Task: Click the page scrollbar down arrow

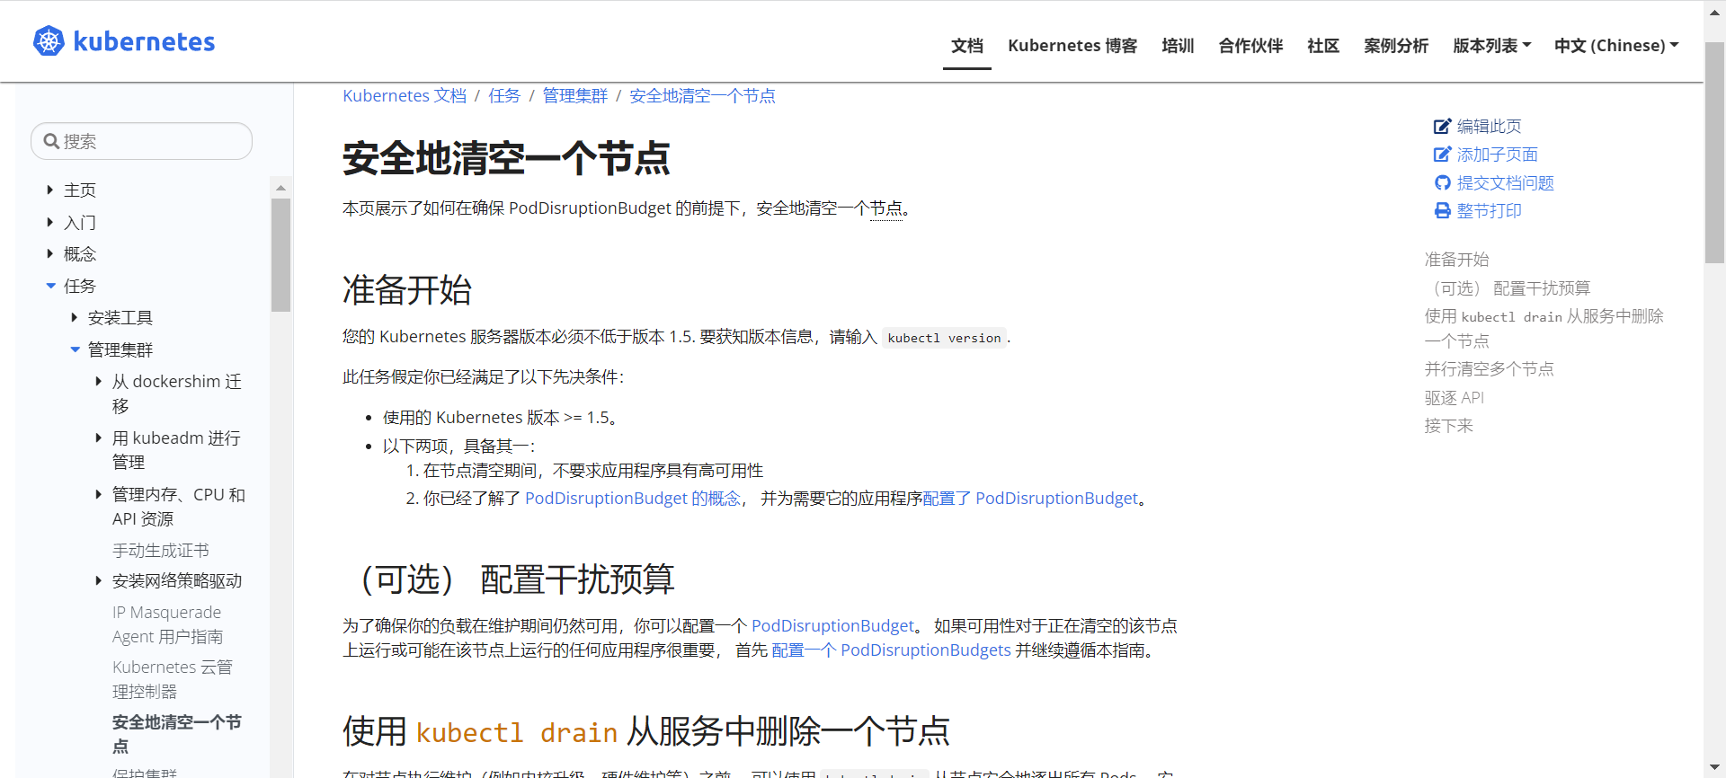Action: pos(1714,768)
